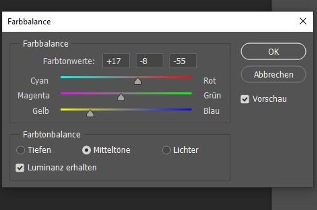
Task: Click the Magenta–Grün slider handle
Action: tap(121, 97)
